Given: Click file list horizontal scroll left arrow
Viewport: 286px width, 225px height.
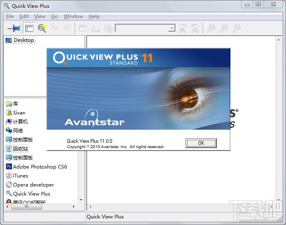Looking at the screenshot, I should (7, 207).
